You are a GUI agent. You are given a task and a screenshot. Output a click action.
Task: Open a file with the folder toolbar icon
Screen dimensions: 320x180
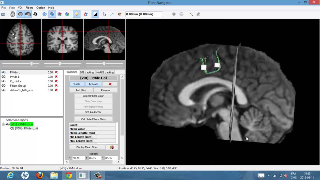click(x=3, y=14)
